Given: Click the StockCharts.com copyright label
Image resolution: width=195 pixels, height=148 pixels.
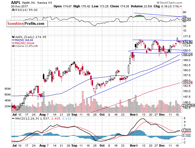Looking at the screenshot, I should point(169,3).
